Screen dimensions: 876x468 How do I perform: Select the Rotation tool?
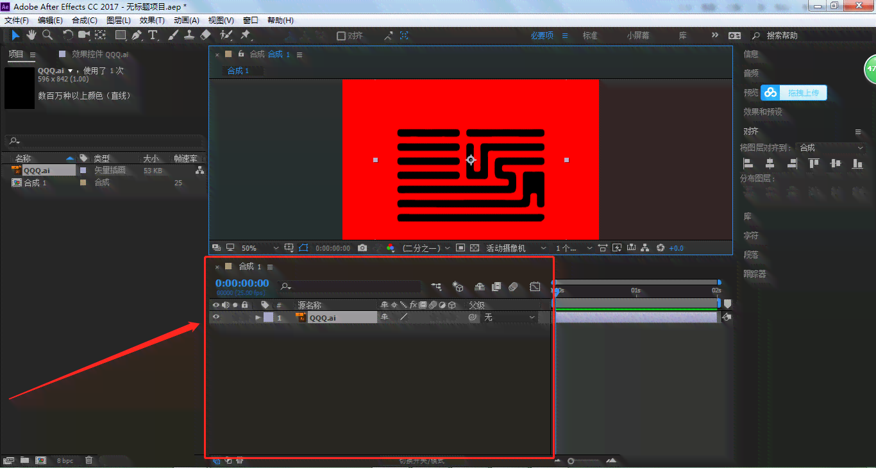point(68,35)
